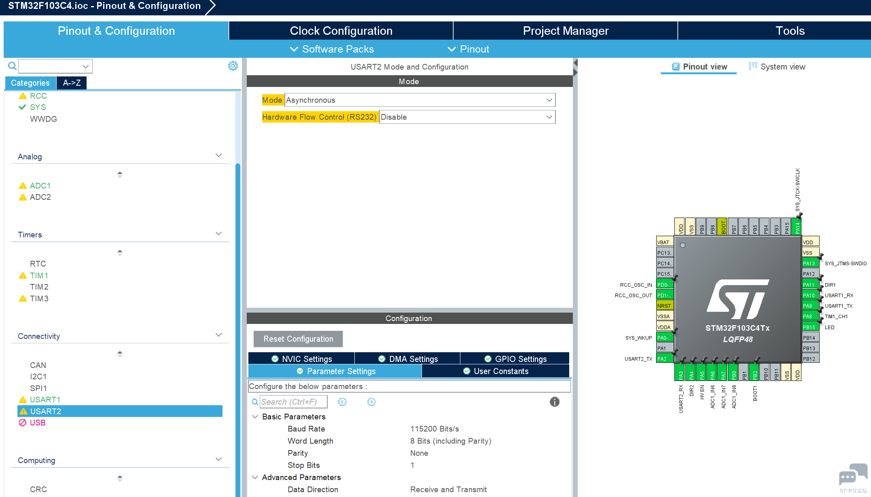
Task: Collapse the Basic Parameters section
Action: (x=255, y=417)
